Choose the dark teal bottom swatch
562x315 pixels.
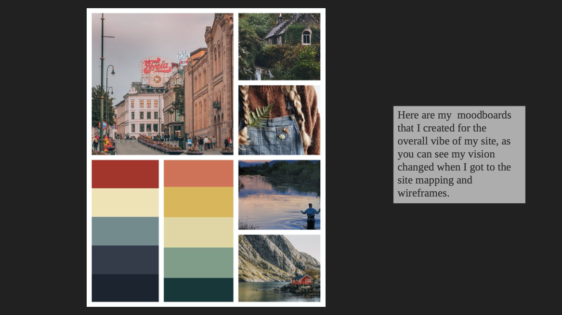pos(198,290)
